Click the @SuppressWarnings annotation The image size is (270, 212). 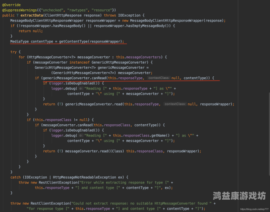pyautogui.click(x=20, y=10)
